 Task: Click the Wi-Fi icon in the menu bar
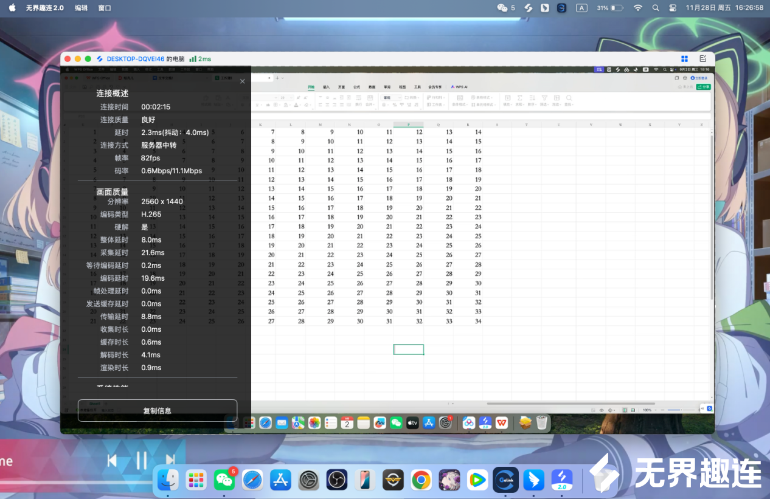(x=637, y=8)
